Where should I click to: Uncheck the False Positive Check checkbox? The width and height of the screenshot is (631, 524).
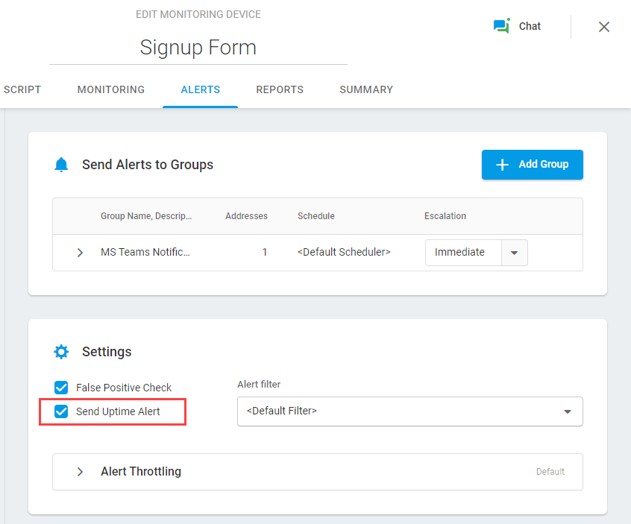coord(61,388)
